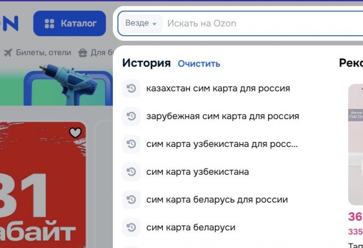Open the Билеты, отели link
The image size is (363, 248).
point(43,53)
